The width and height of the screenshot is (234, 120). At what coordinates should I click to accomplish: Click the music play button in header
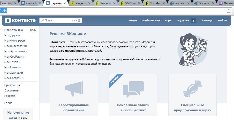coord(194,21)
